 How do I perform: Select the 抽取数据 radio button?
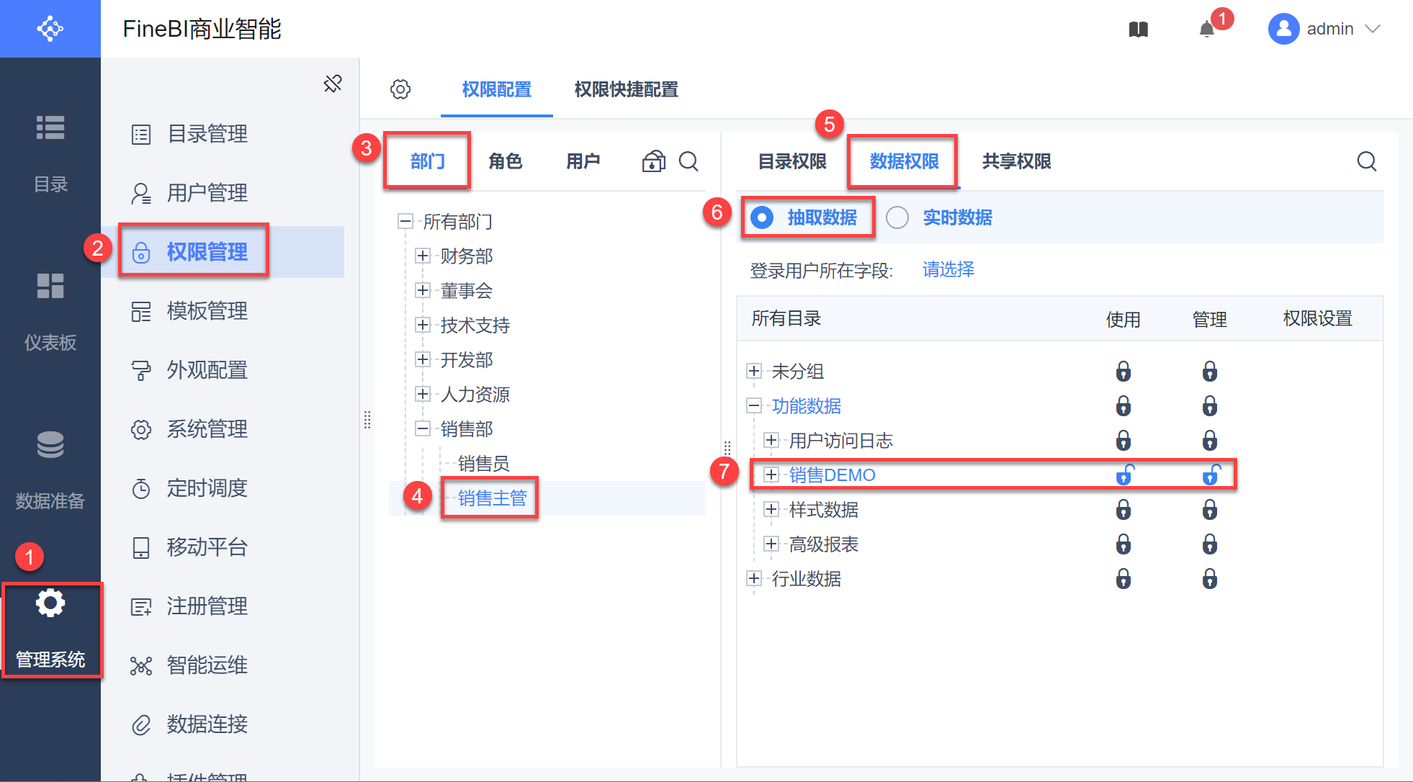click(762, 217)
